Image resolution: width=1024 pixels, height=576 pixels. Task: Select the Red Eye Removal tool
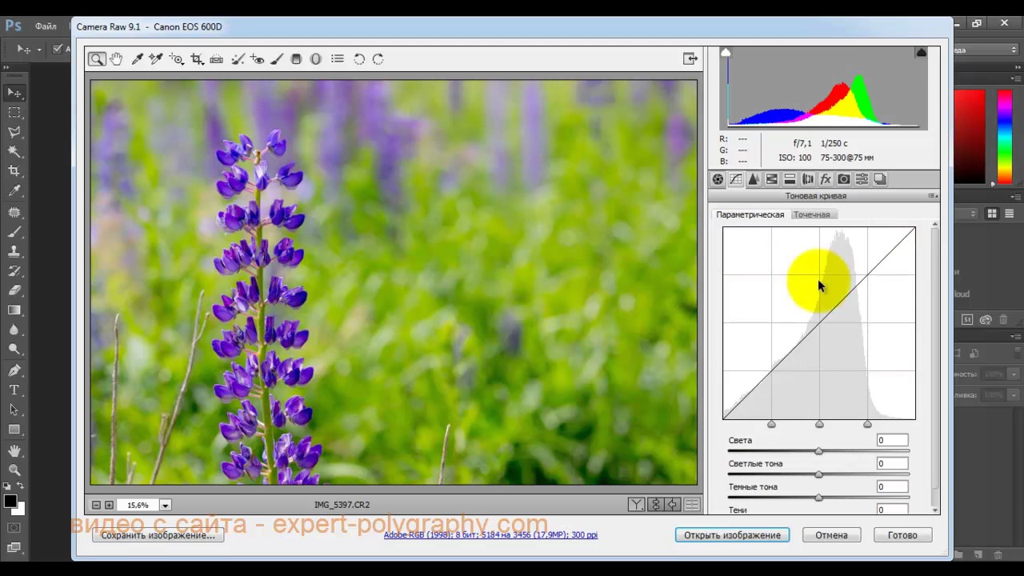tap(257, 58)
